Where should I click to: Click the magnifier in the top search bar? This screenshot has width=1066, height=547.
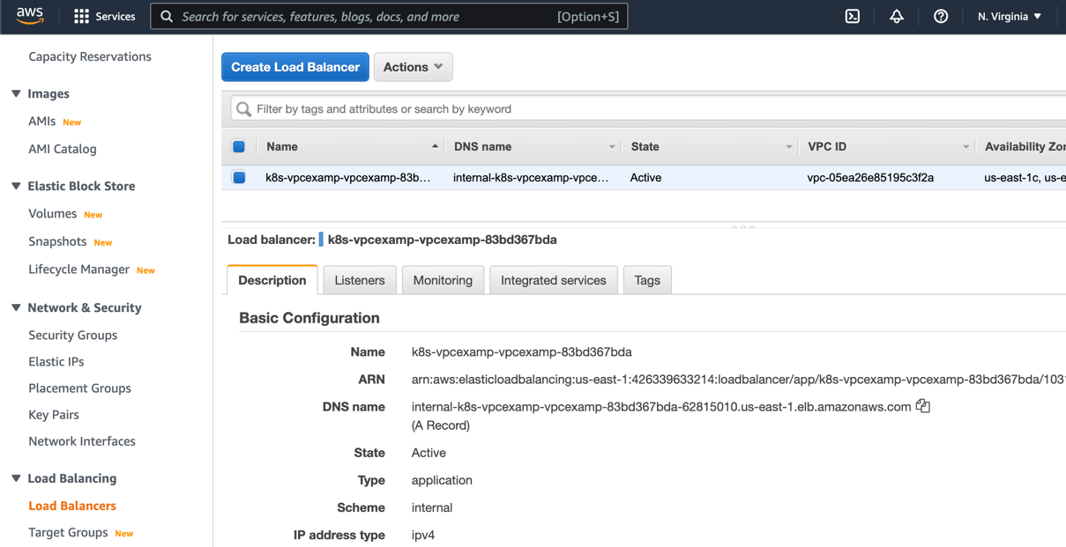(167, 17)
